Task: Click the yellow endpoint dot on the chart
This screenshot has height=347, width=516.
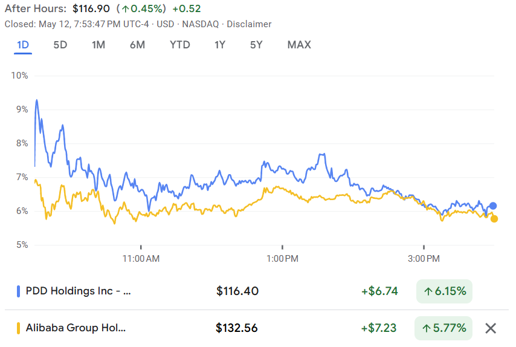Action: pyautogui.click(x=494, y=219)
